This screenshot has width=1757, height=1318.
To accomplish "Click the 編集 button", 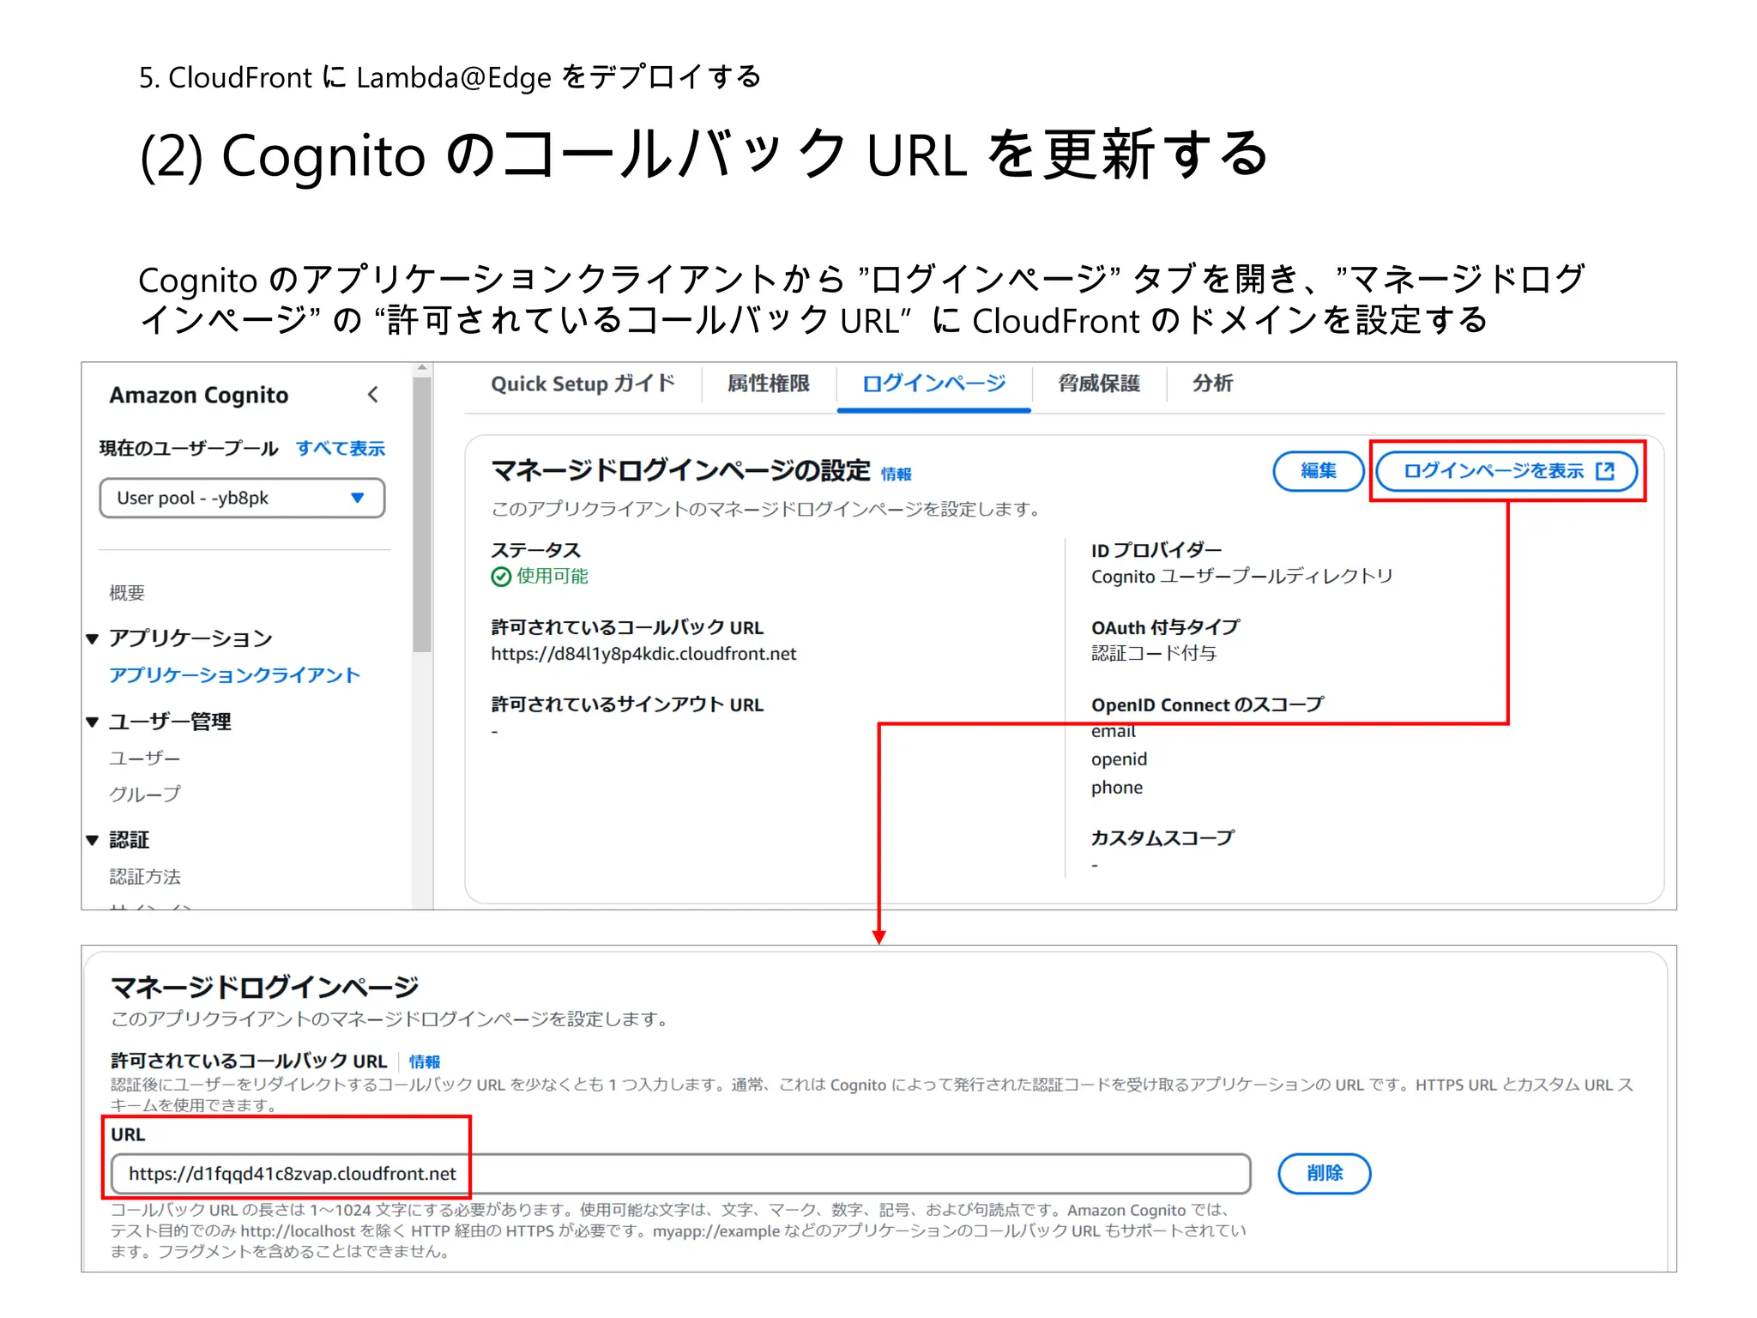I will pos(1319,471).
